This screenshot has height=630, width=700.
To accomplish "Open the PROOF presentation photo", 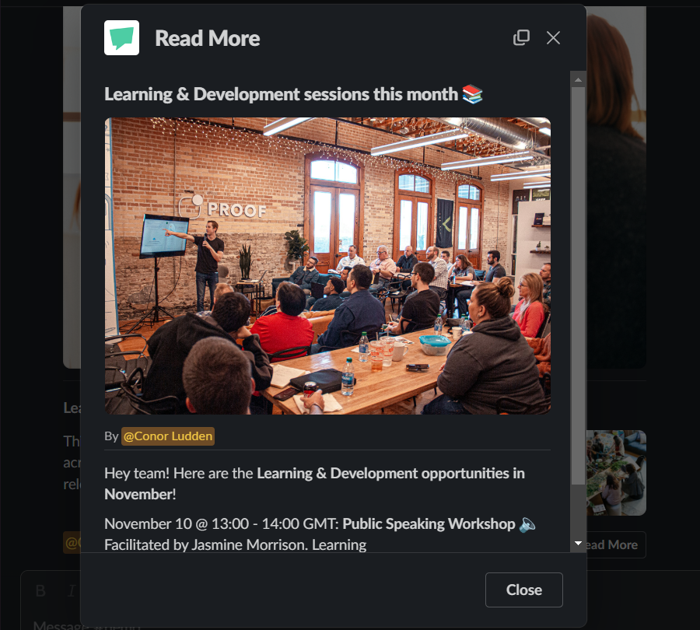I will tap(327, 266).
